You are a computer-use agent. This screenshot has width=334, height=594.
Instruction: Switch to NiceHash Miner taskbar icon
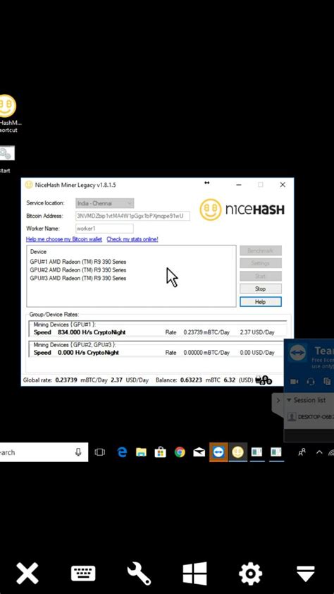coord(238,452)
